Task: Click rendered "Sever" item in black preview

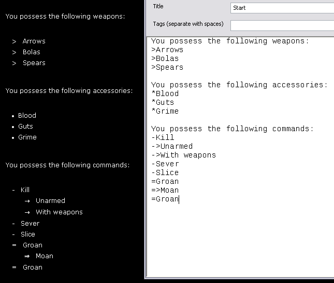Action: (30, 224)
